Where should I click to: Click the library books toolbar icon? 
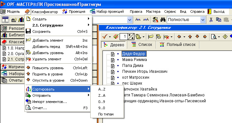[x=21, y=20]
